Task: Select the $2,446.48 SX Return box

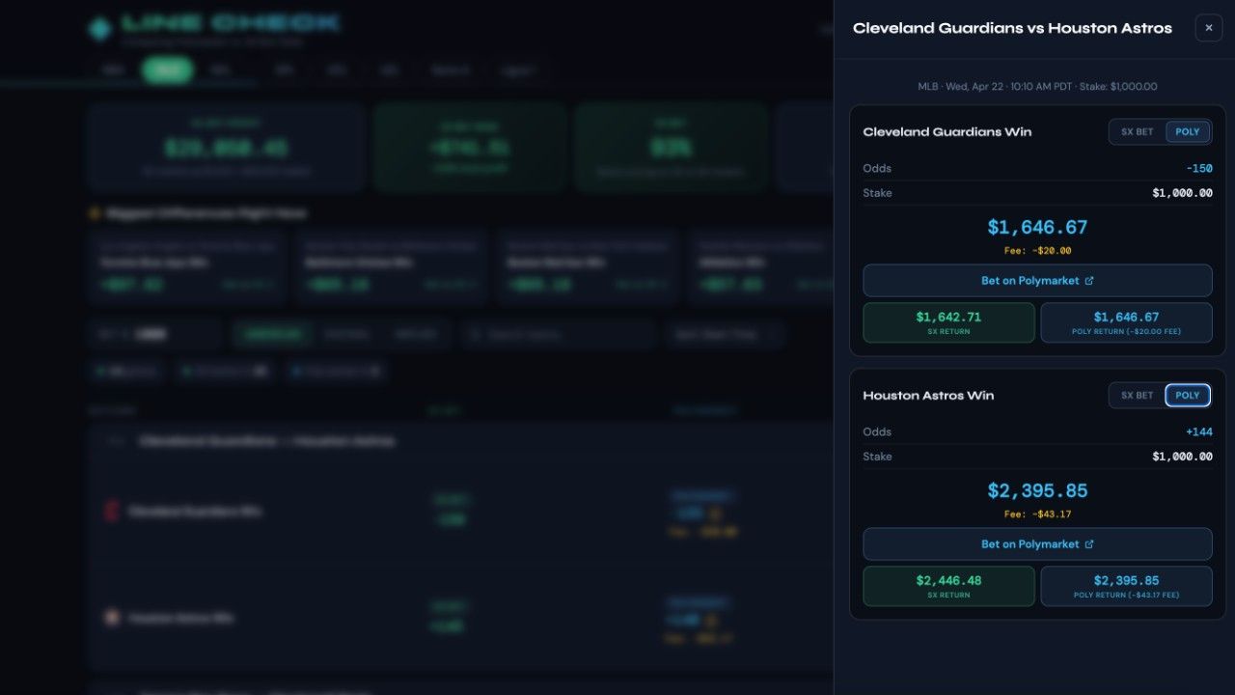Action: click(x=948, y=586)
